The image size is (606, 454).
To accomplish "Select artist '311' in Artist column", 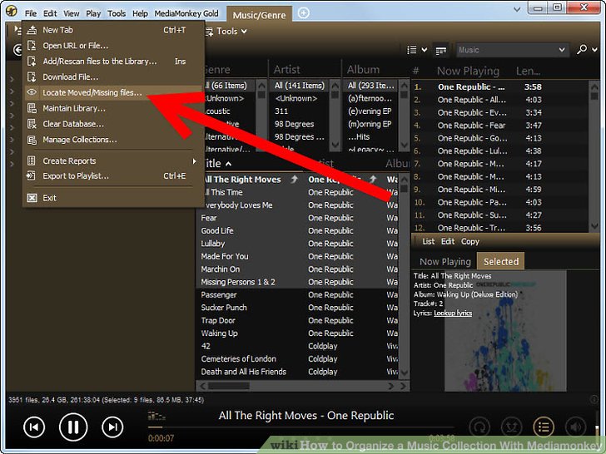I will [299, 111].
